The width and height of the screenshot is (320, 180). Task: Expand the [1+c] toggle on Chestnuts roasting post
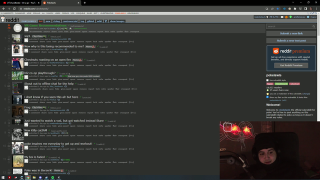[131, 65]
